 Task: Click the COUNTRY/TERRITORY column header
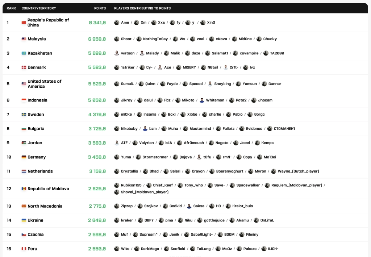tap(39, 8)
